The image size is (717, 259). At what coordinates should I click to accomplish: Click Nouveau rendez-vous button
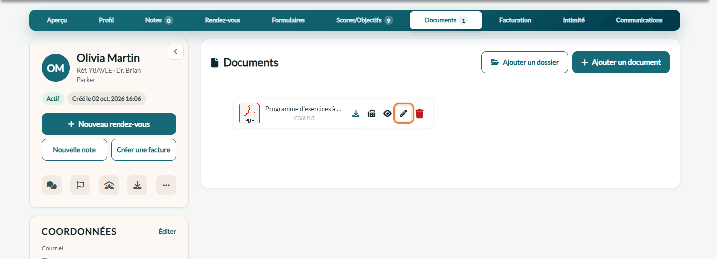109,124
